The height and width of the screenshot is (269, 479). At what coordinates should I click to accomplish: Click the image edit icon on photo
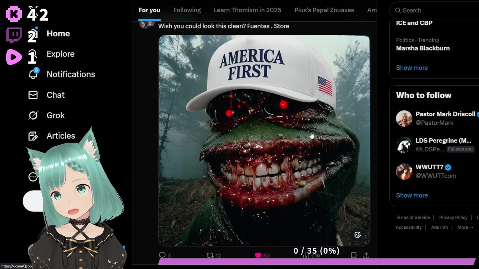358,235
